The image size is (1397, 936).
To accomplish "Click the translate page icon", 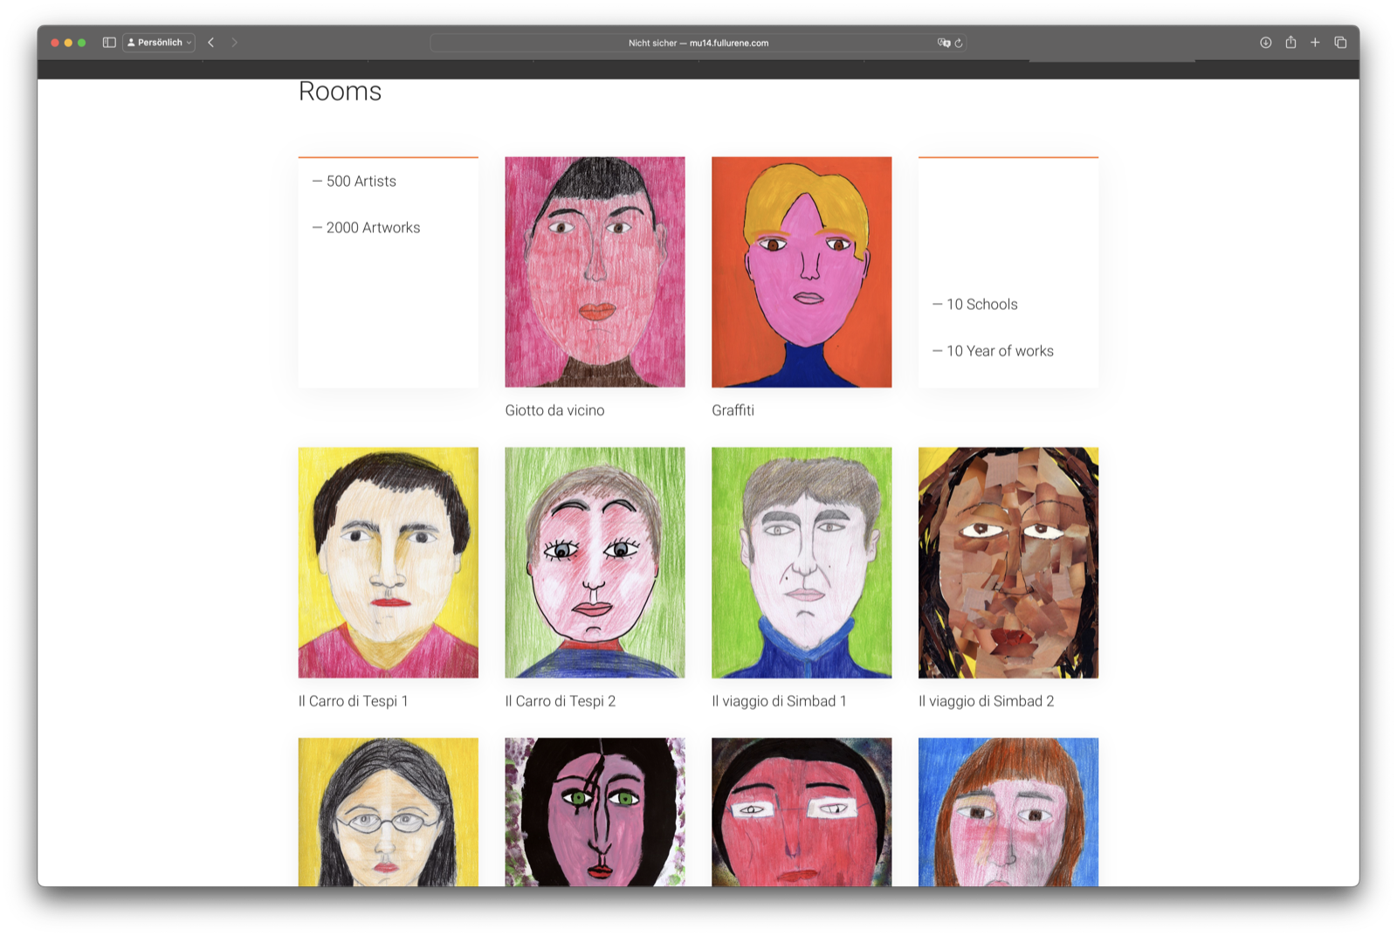I will pyautogui.click(x=943, y=43).
